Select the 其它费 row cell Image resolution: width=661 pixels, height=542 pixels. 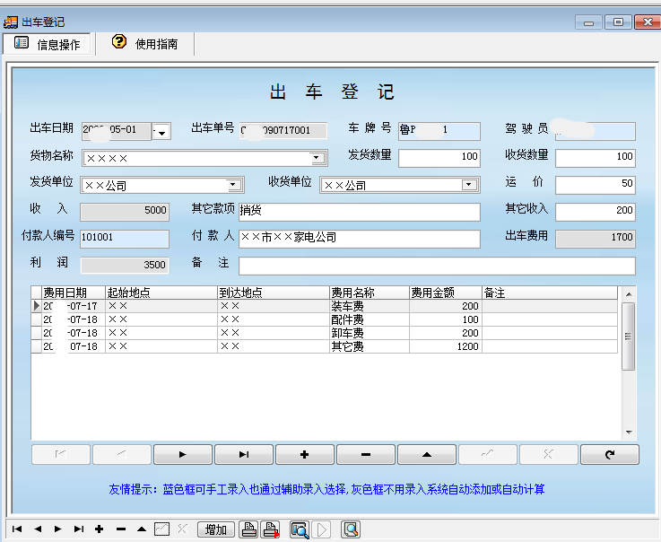[x=370, y=346]
